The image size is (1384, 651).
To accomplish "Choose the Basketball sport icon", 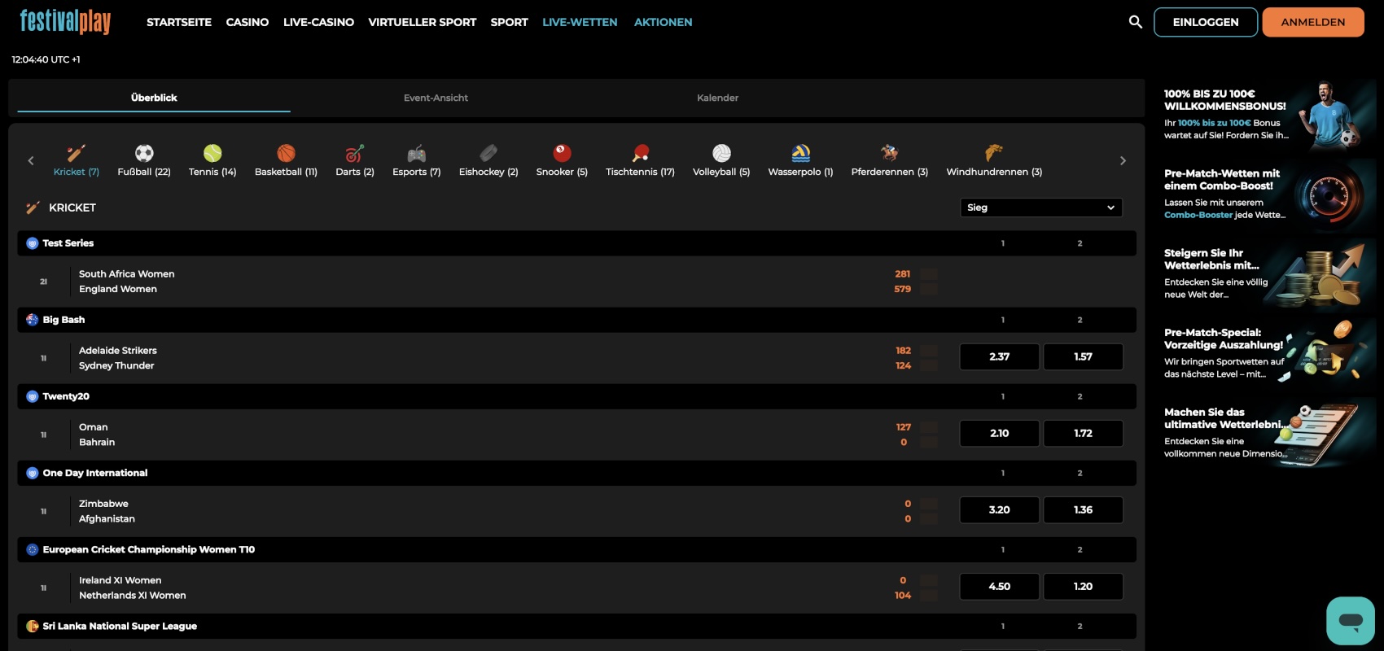I will pyautogui.click(x=286, y=154).
